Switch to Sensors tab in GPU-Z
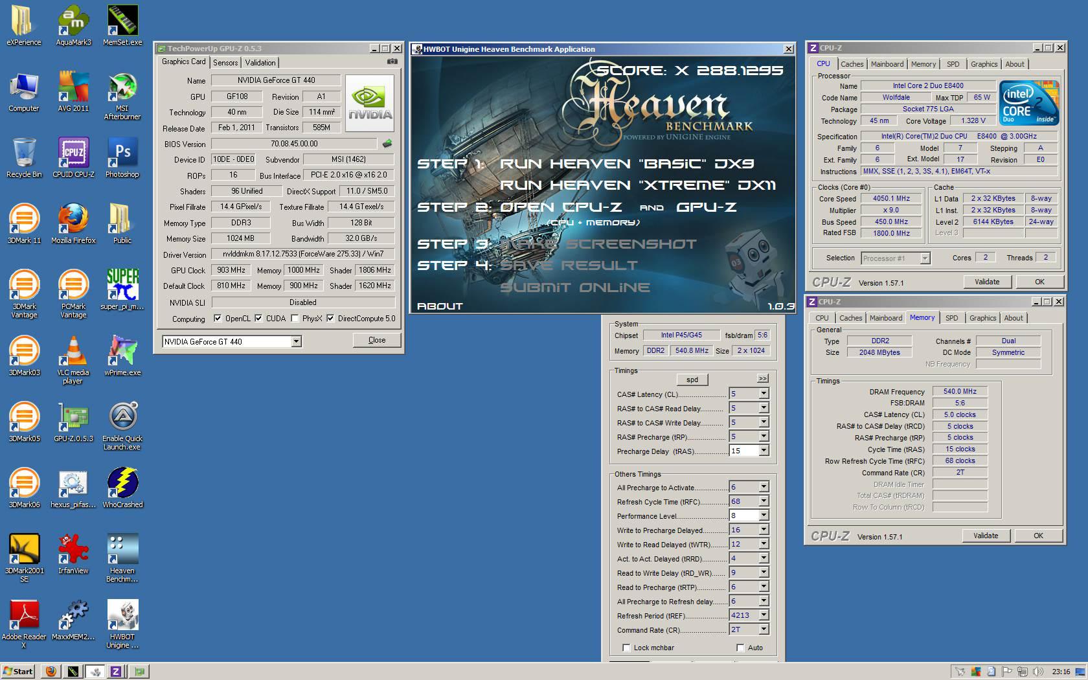The width and height of the screenshot is (1088, 680). 225,63
